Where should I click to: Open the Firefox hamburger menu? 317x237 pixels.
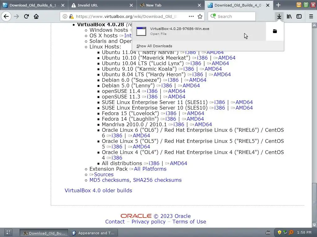(x=311, y=16)
